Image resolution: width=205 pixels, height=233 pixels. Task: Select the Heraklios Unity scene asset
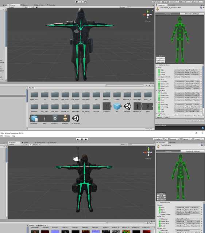tap(127, 107)
